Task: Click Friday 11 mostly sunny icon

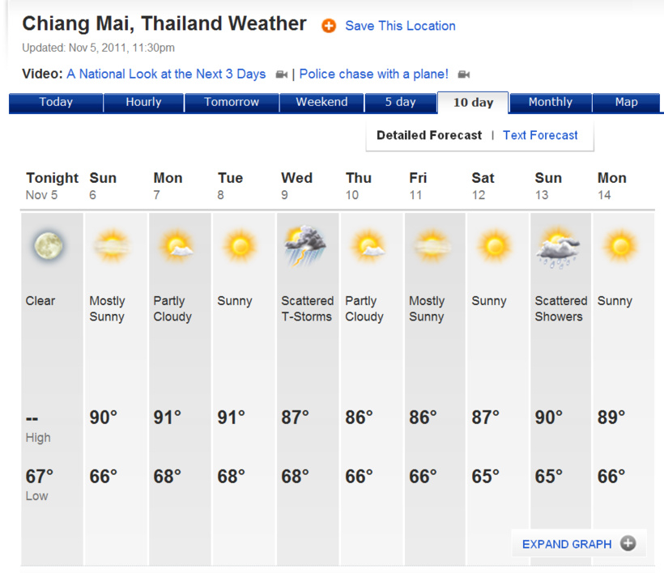Action: tap(429, 245)
